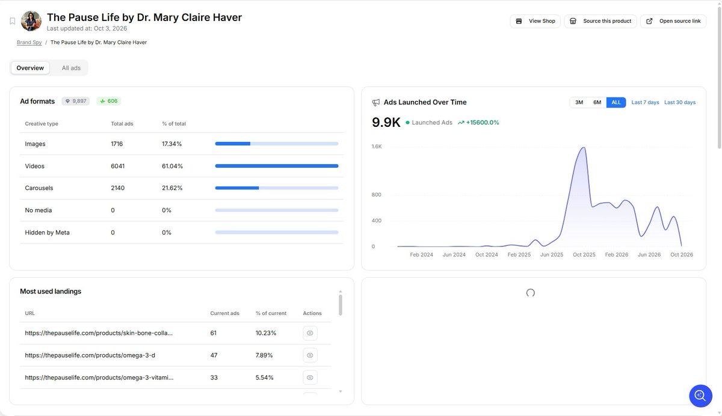Viewport: 722px width, 416px height.
Task: Select the 6M time range
Action: 597,102
